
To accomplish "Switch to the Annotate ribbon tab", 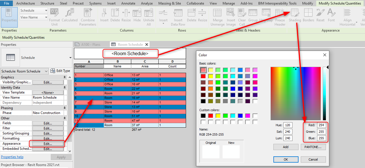I will pyautogui.click(x=128, y=3).
